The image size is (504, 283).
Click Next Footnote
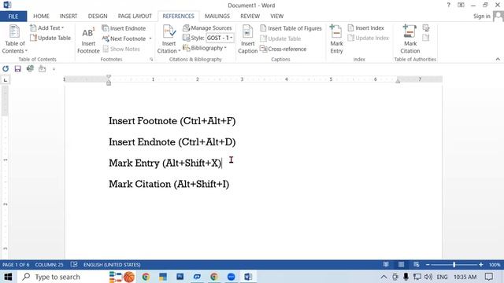click(124, 39)
